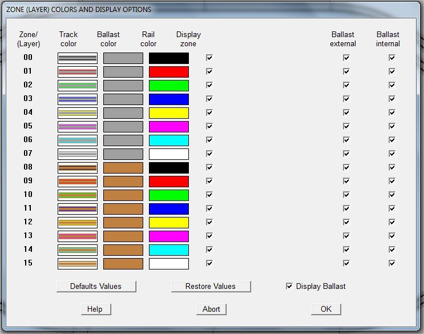This screenshot has height=334, width=424.
Task: Change gray Ballast color for layer 00
Action: click(x=123, y=58)
